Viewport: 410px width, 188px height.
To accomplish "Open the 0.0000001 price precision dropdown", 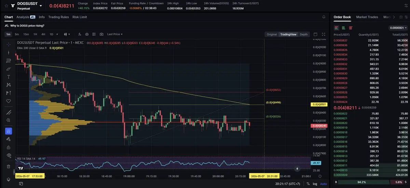I will point(398,28).
